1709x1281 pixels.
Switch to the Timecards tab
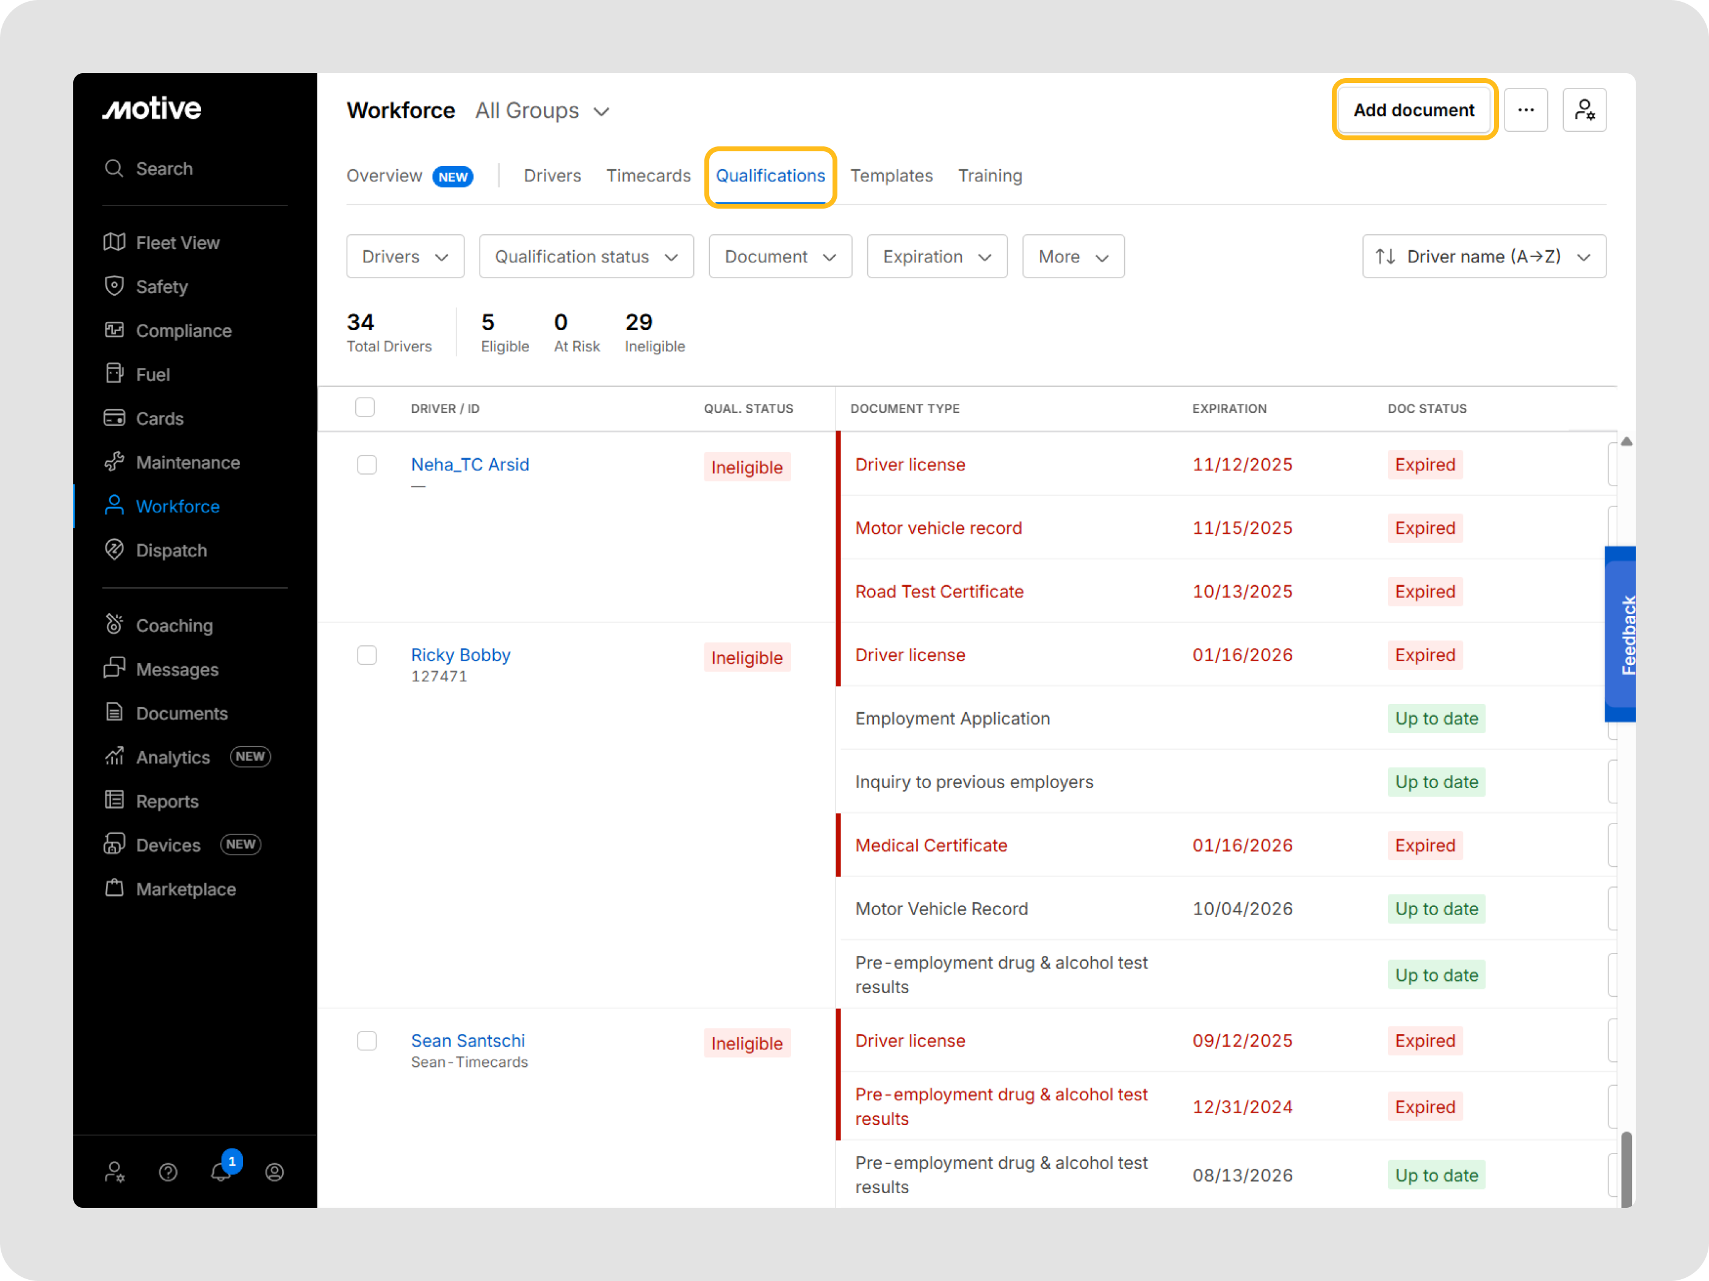coord(648,175)
